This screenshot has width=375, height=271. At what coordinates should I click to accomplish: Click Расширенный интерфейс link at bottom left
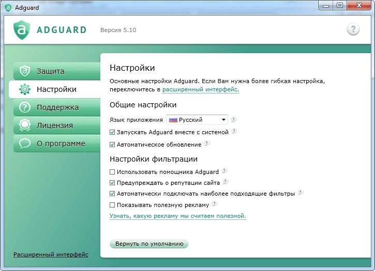point(51,255)
